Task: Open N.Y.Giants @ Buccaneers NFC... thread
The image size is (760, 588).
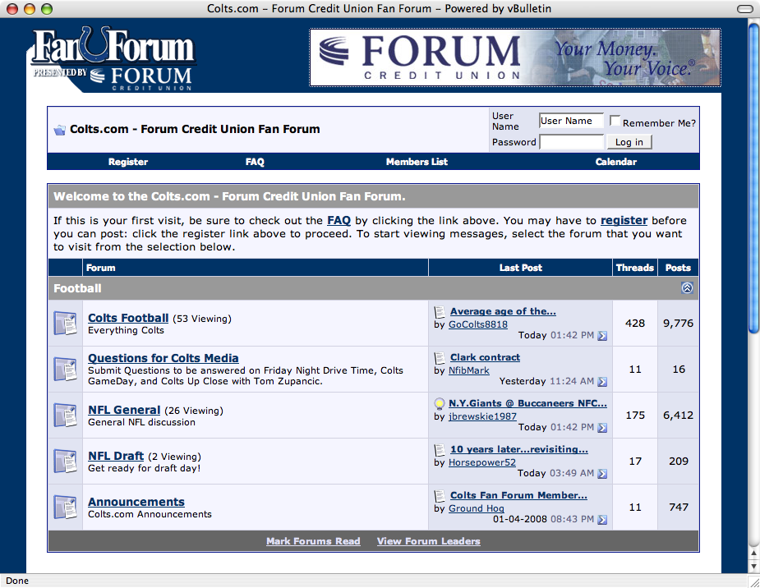Action: 527,403
